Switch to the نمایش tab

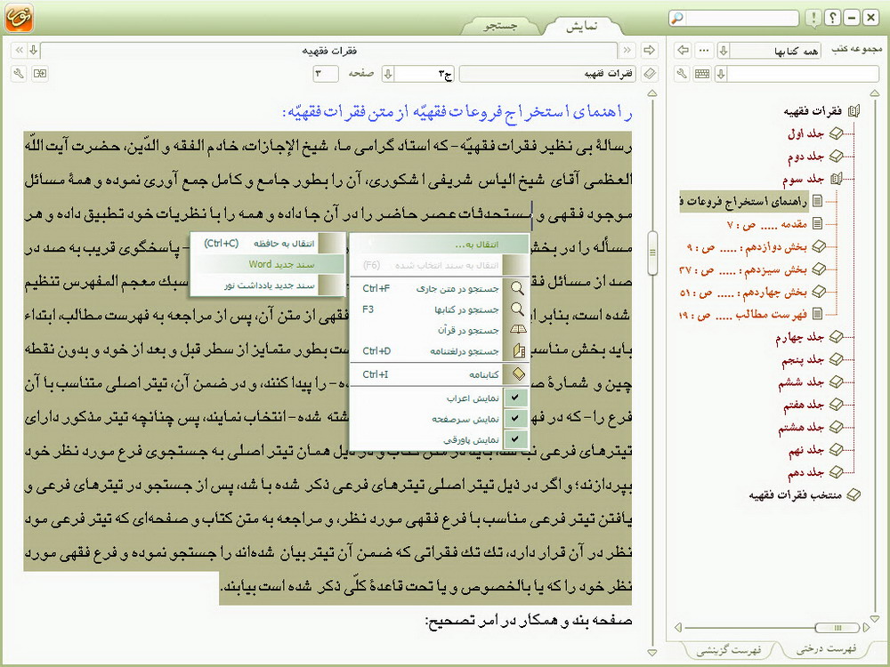(x=581, y=26)
